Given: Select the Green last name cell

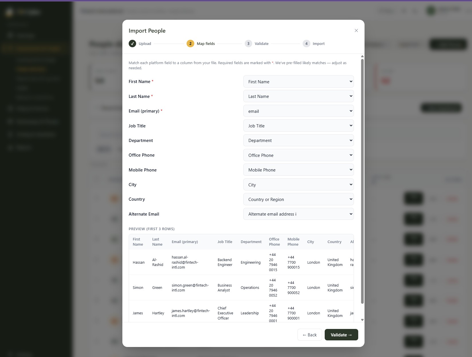Looking at the screenshot, I should tap(157, 287).
